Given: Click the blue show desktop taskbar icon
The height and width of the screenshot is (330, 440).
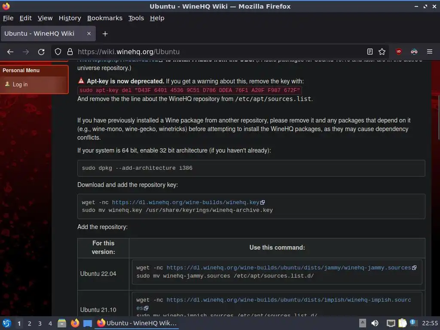Looking at the screenshot, I should point(88,324).
